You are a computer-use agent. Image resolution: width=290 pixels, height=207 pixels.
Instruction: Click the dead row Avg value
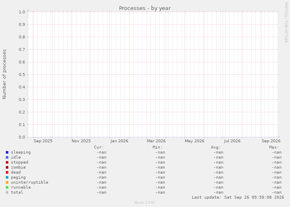(x=218, y=172)
